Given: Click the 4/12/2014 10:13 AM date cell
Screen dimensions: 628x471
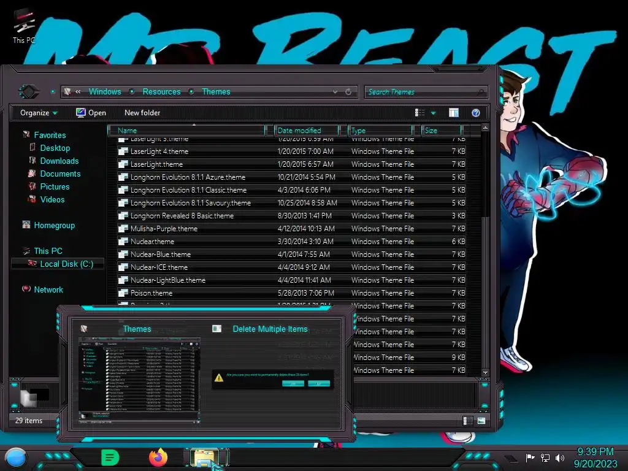Looking at the screenshot, I should (x=306, y=229).
